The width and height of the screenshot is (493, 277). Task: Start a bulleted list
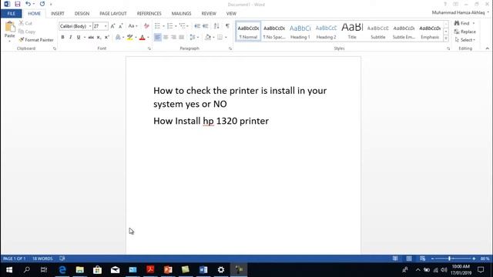tap(157, 26)
